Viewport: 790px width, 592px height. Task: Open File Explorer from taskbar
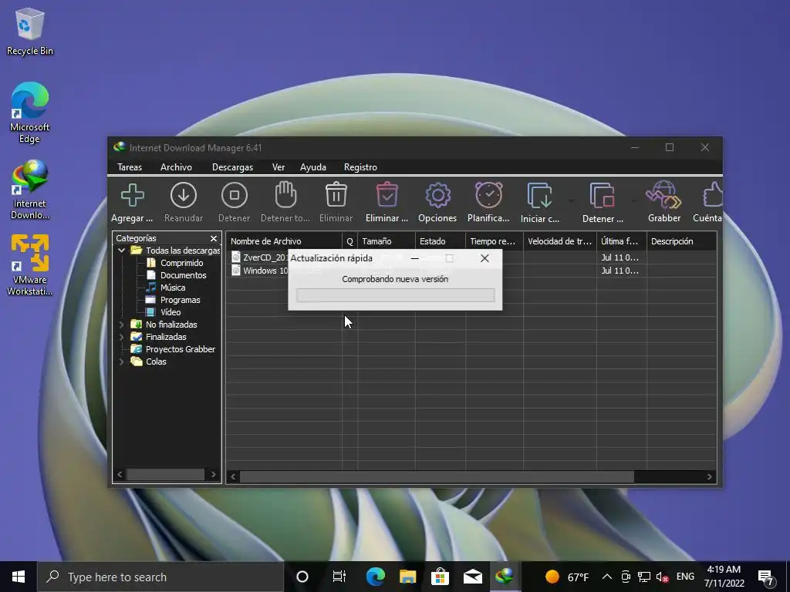pos(407,577)
